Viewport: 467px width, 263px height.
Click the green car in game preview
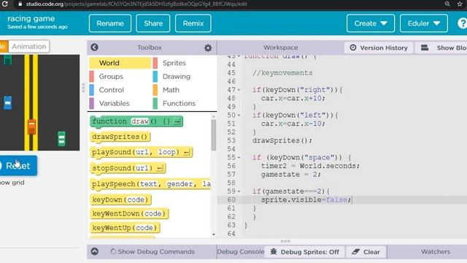[61, 139]
